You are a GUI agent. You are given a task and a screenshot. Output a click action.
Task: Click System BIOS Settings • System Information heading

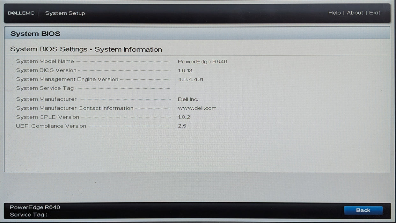pos(86,49)
